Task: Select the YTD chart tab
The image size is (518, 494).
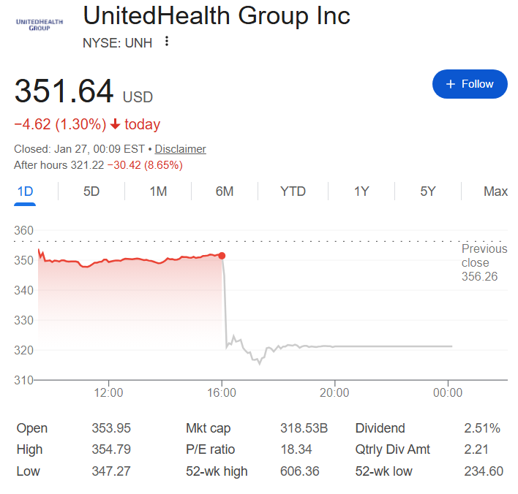Action: [293, 191]
